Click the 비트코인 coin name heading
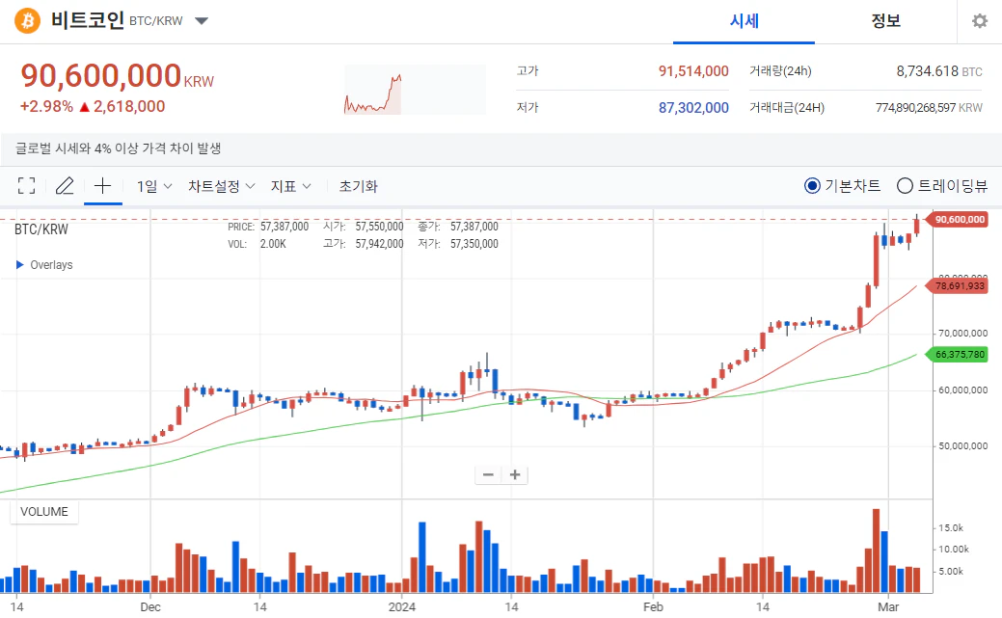 (88, 20)
